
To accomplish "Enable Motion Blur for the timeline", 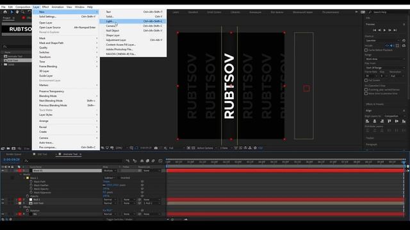I will click(153, 161).
